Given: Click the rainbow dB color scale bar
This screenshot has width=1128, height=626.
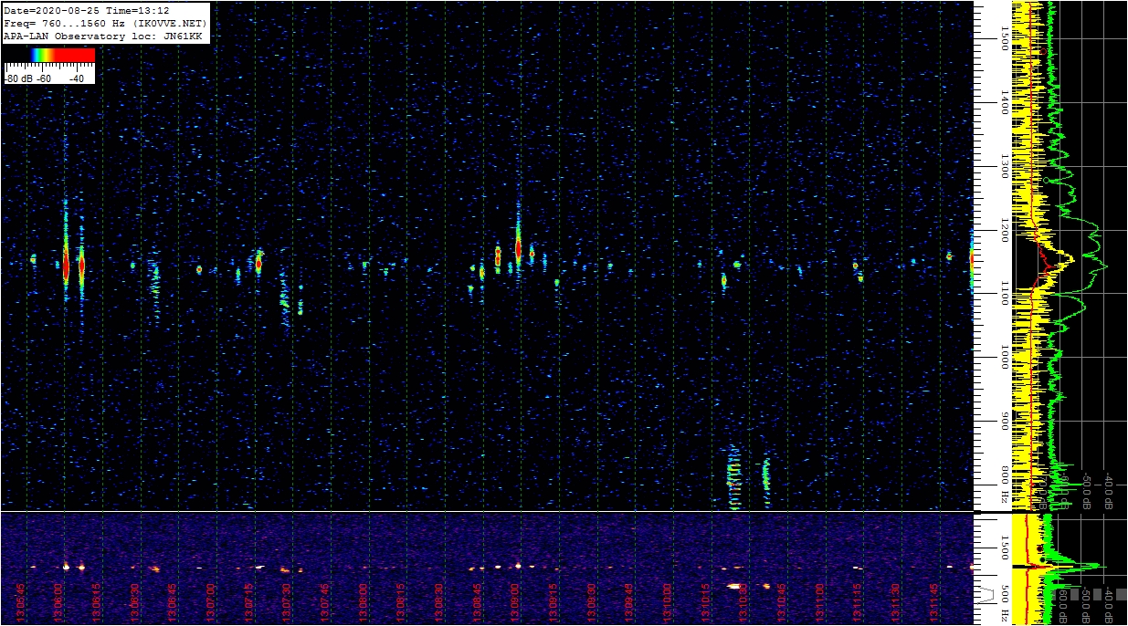Looking at the screenshot, I should coord(49,55).
